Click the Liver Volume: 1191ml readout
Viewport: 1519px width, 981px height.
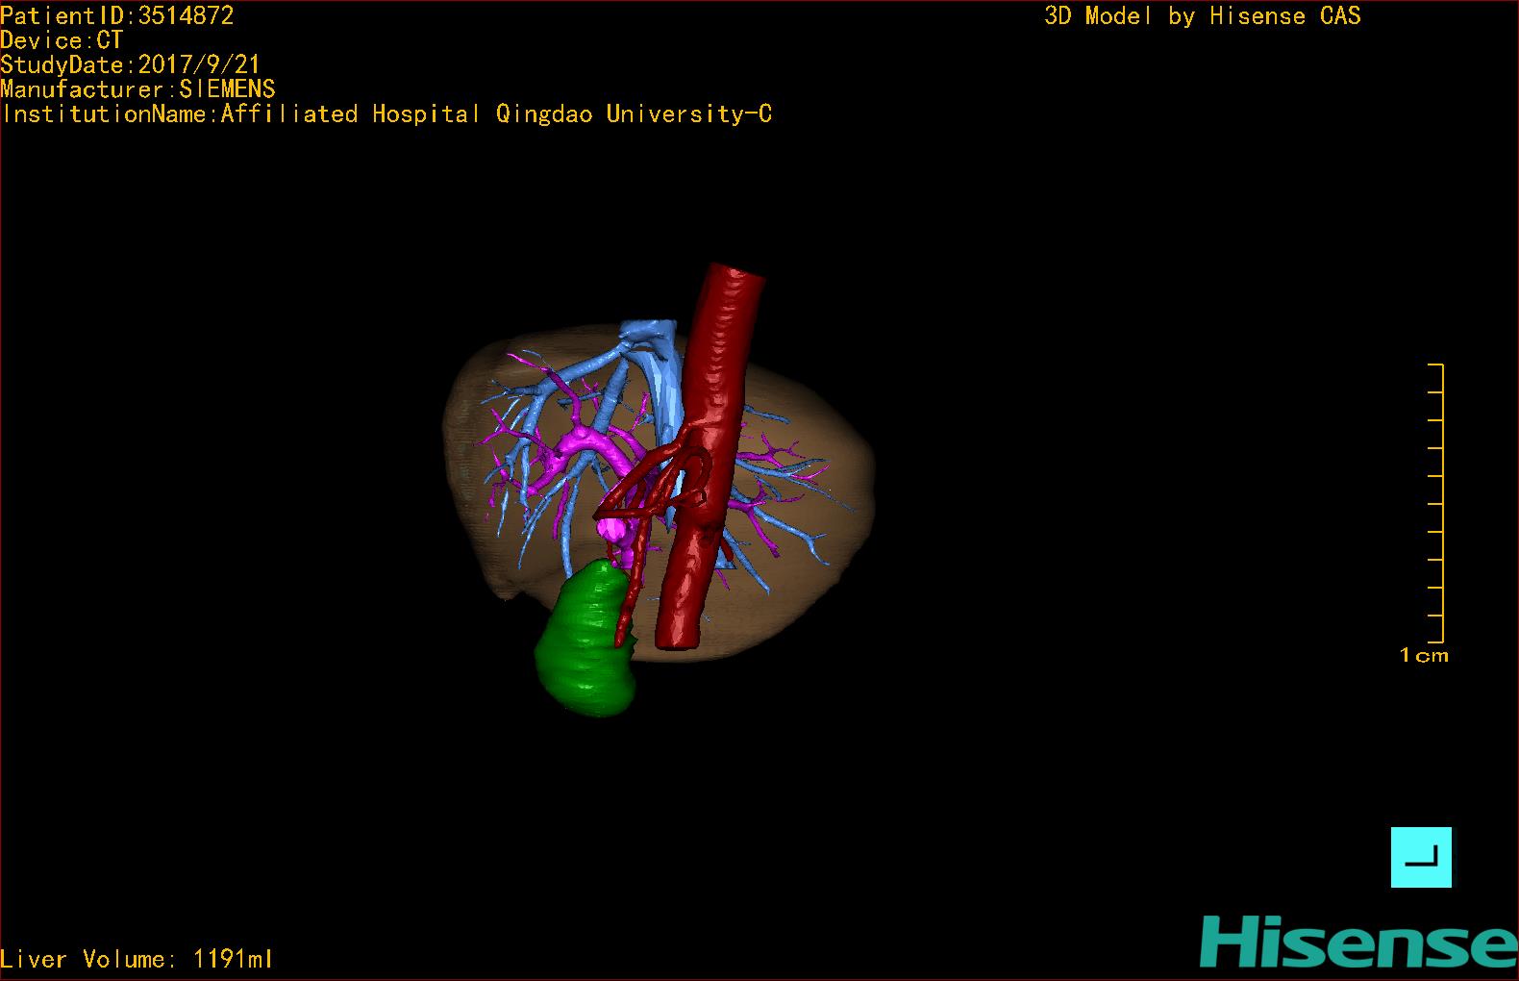coord(137,959)
